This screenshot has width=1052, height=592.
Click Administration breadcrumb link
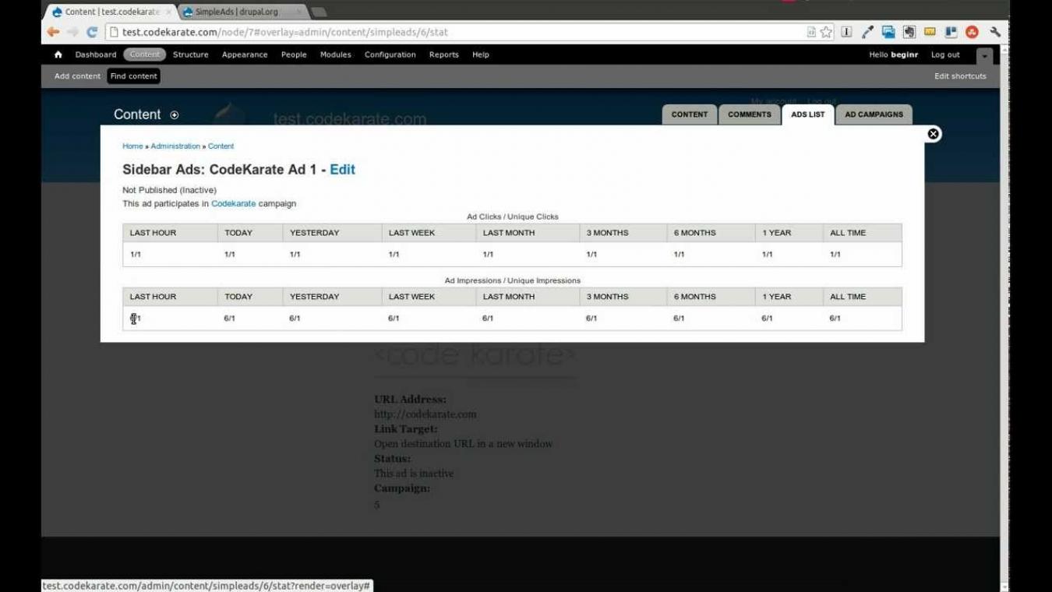[175, 146]
